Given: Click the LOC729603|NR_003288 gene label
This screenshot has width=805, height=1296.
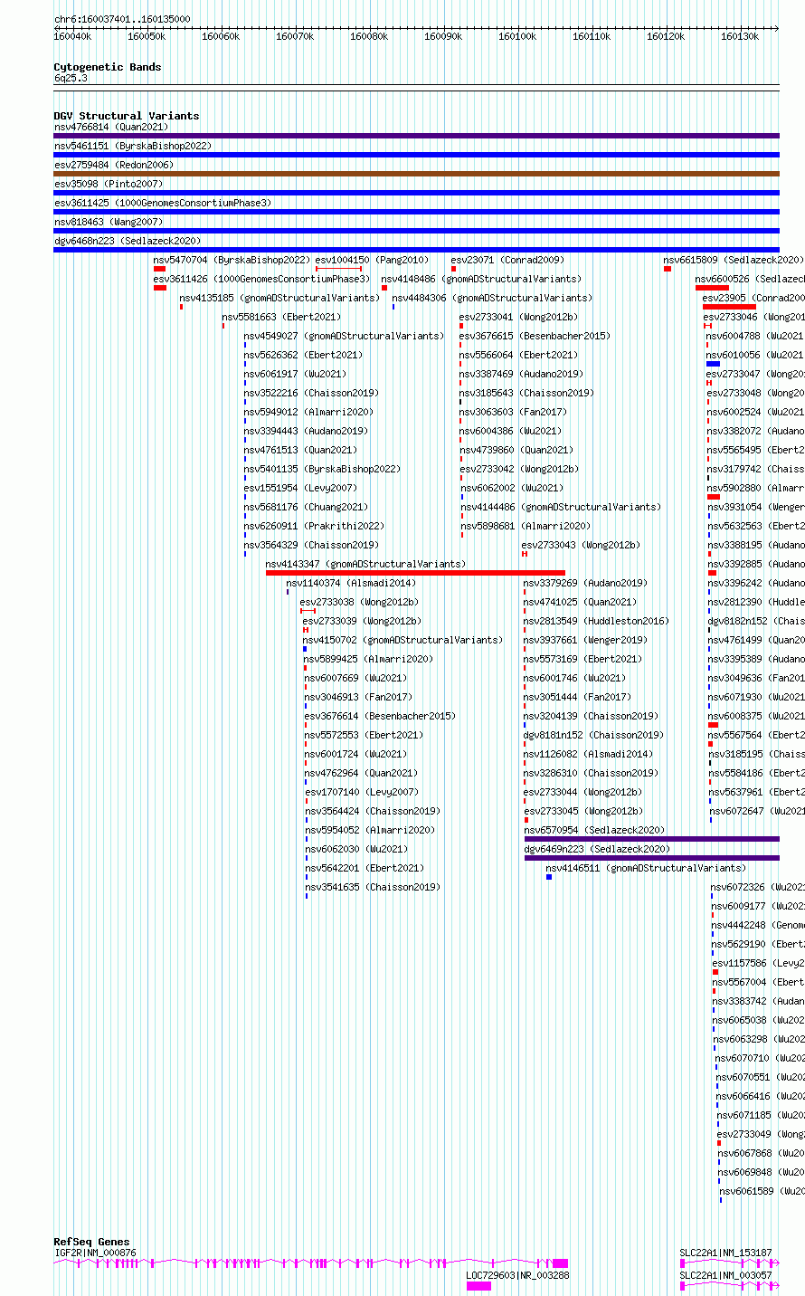Looking at the screenshot, I should tap(517, 1275).
